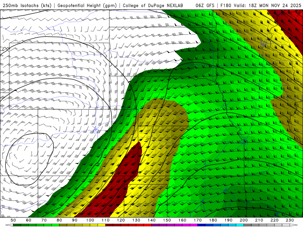Click the '250mb Isotachs (kts)' title text
Viewport: 303px width, 227px height.
coord(27,5)
